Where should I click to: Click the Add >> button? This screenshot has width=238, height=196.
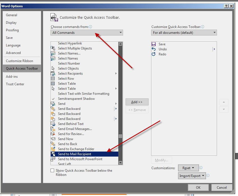click(137, 102)
